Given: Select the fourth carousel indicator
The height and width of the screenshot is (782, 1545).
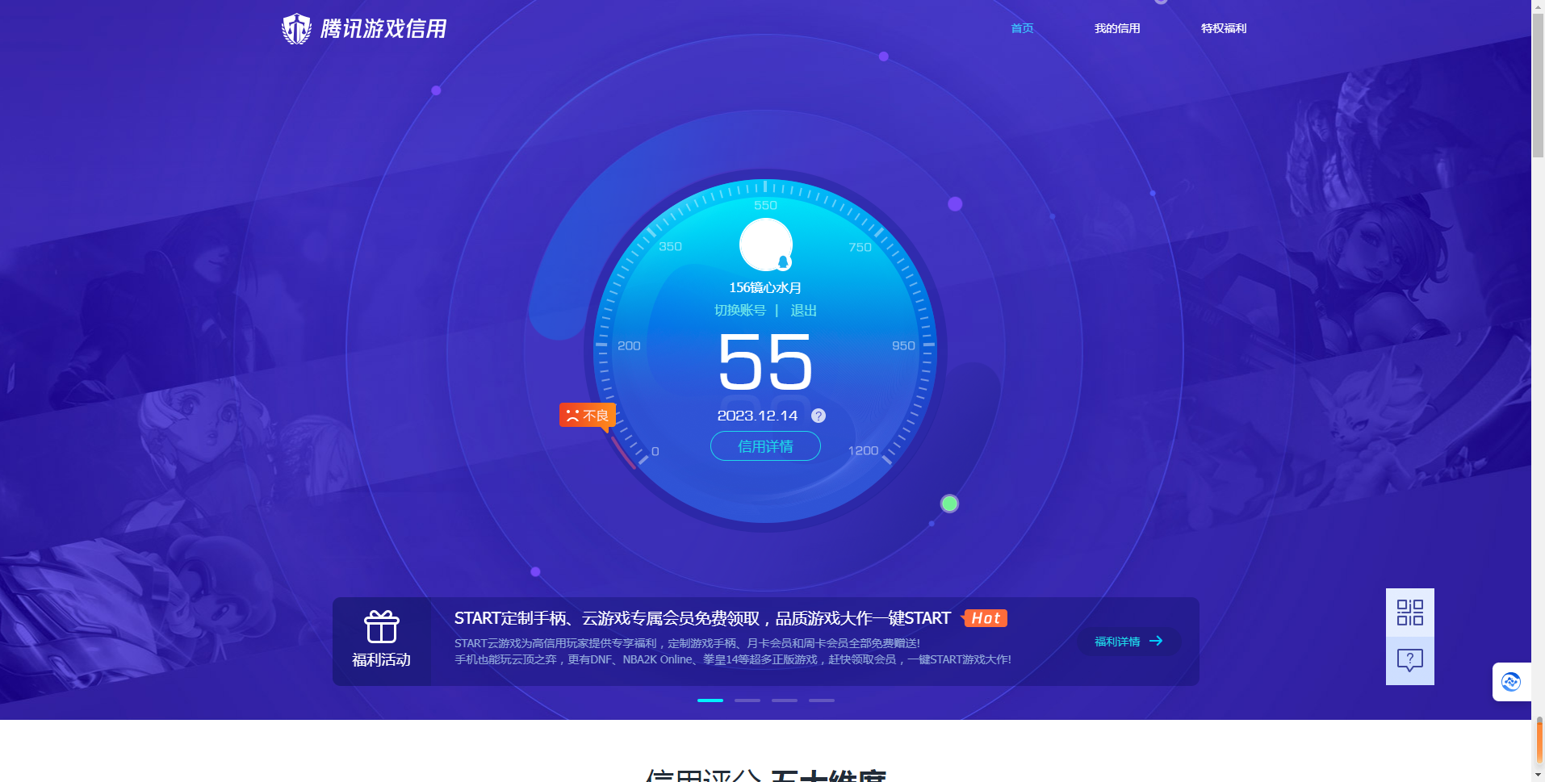Looking at the screenshot, I should coord(822,700).
